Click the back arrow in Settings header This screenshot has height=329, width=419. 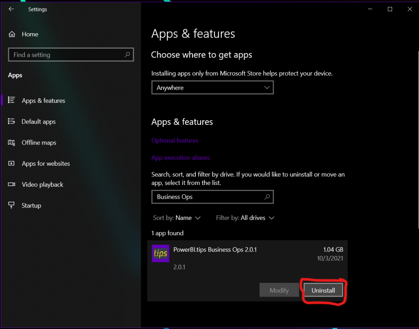(11, 9)
